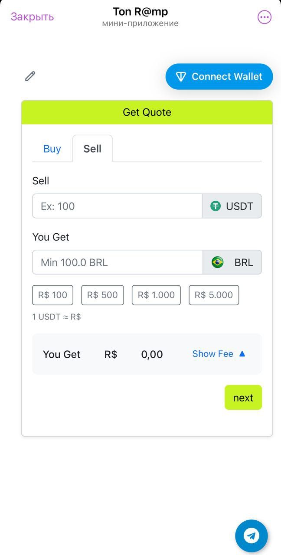281x555 pixels.
Task: Open the BRL currency selector
Action: pyautogui.click(x=232, y=262)
